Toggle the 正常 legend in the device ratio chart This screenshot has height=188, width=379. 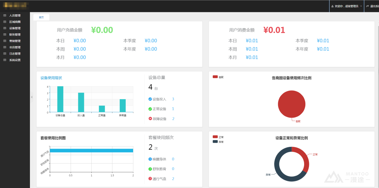pos(215,137)
